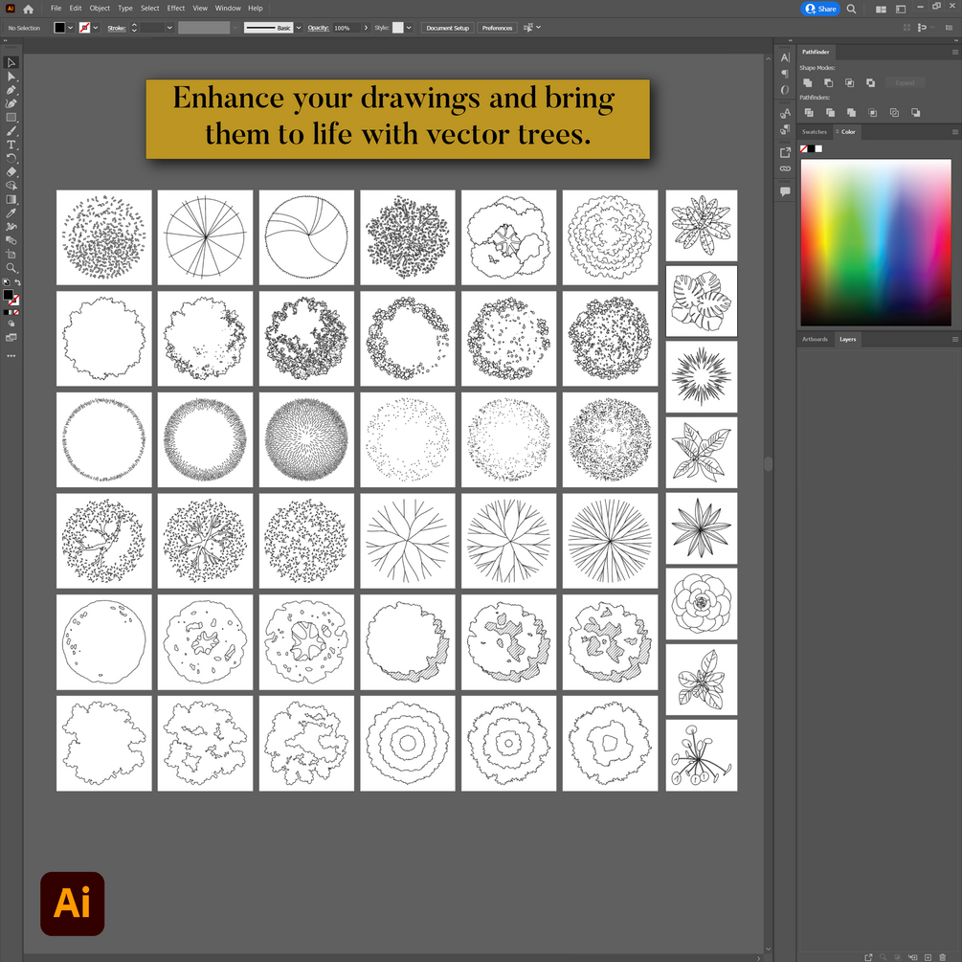Select the Rotate tool

point(11,158)
